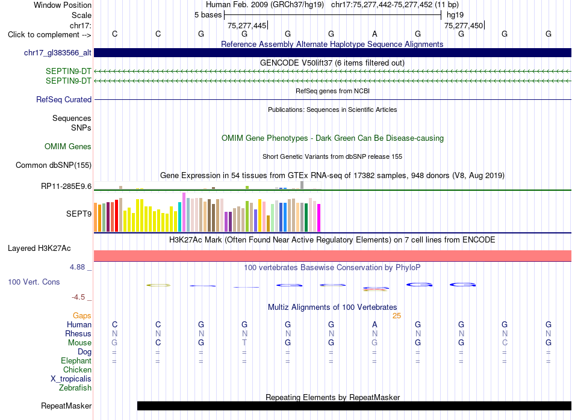Click the pink H3K27Ac signal band
The height and width of the screenshot is (420, 572).
pyautogui.click(x=332, y=256)
